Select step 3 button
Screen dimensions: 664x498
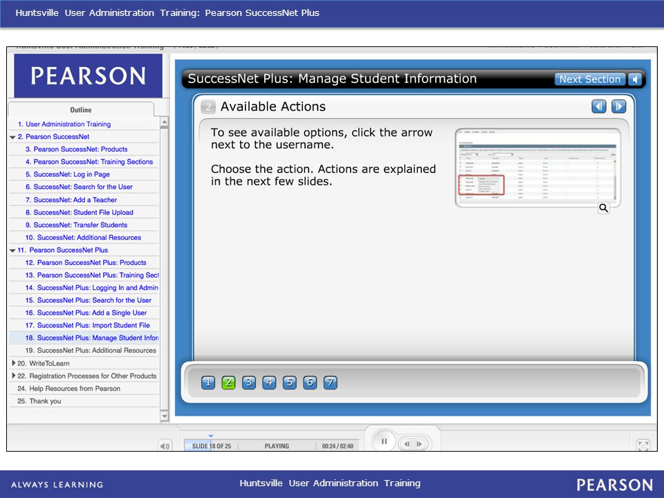click(x=249, y=382)
